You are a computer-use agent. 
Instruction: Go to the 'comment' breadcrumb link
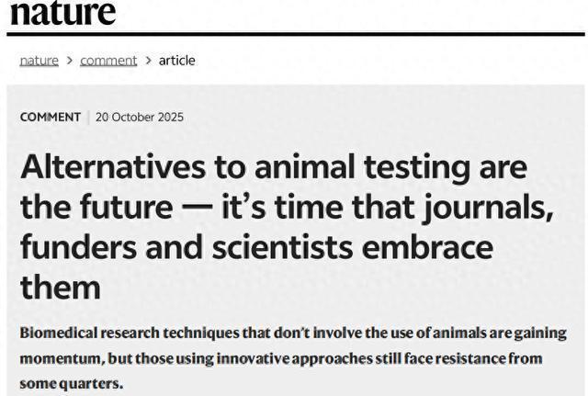coord(108,61)
